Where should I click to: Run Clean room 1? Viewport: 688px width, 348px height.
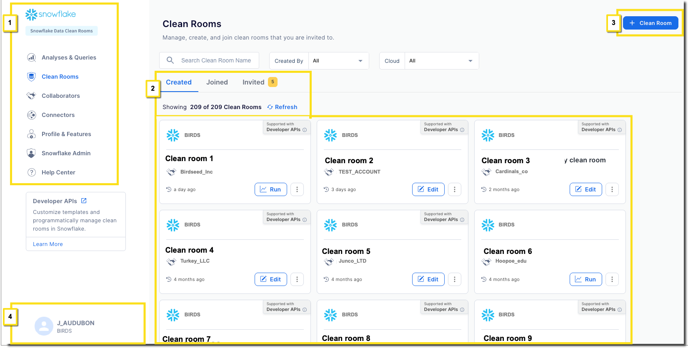pyautogui.click(x=270, y=189)
